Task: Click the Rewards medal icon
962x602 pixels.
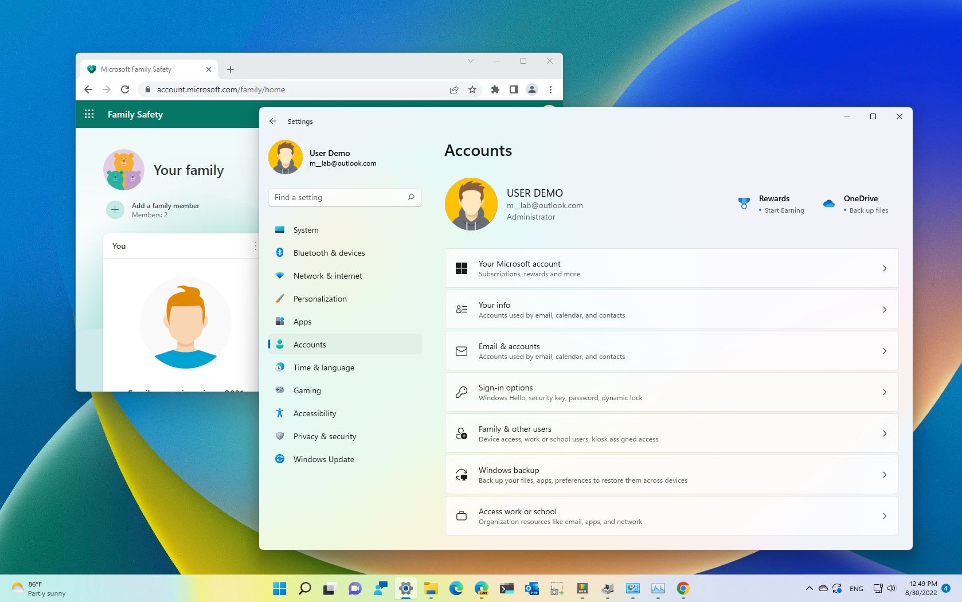Action: click(x=744, y=204)
